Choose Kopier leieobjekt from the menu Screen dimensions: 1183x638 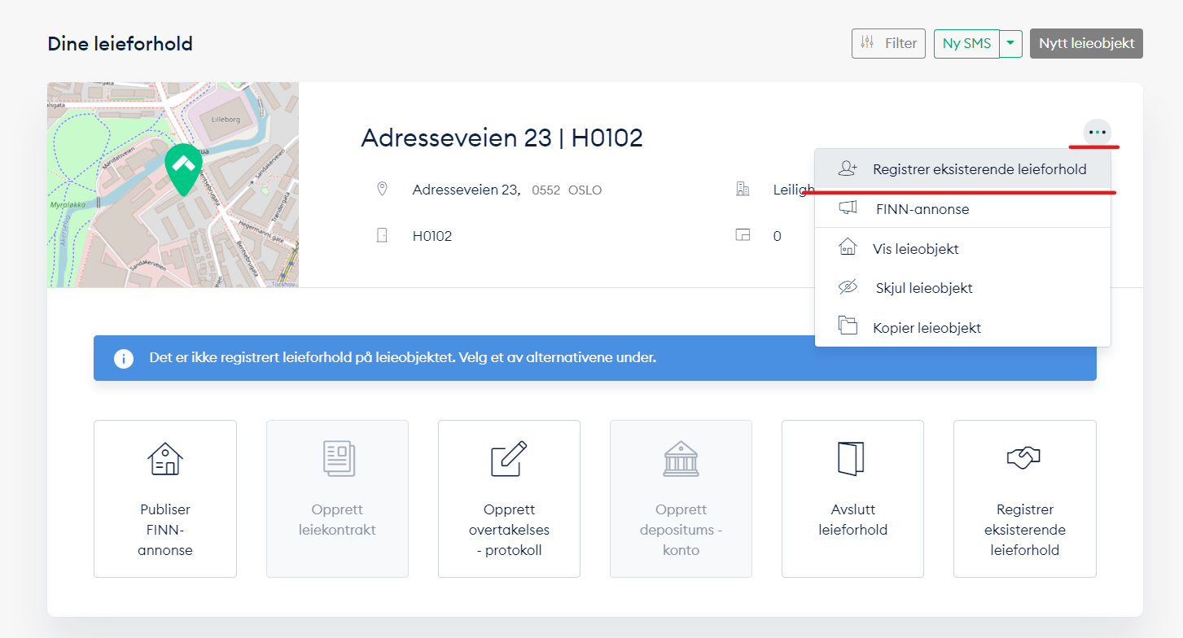click(927, 328)
